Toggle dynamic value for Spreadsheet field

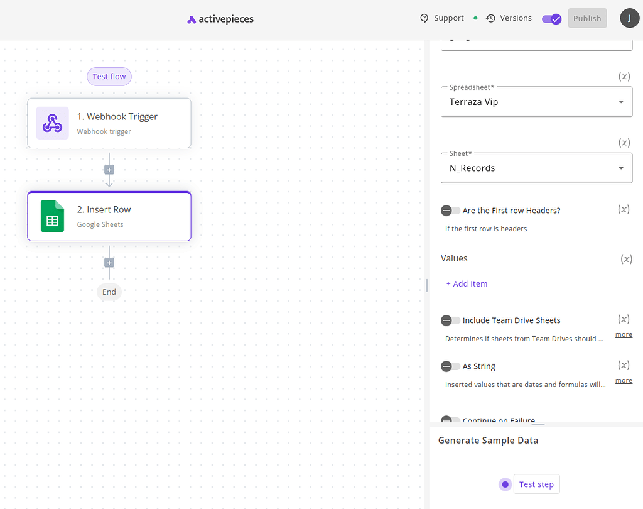point(624,76)
